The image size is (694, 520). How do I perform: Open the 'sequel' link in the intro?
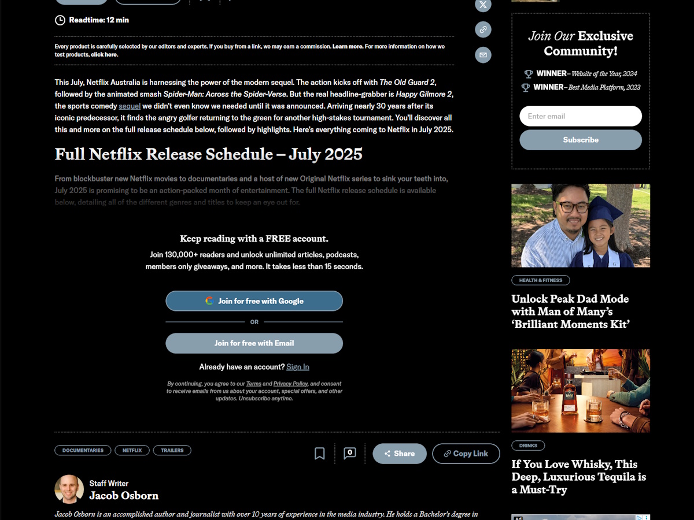tap(130, 106)
